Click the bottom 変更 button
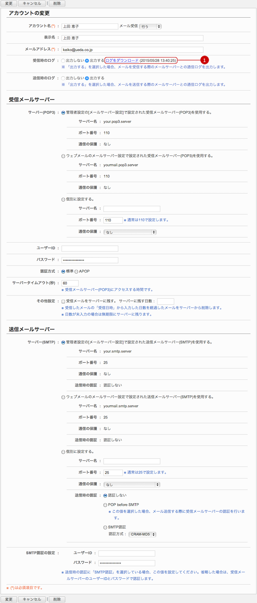The image size is (257, 603). coord(9,599)
